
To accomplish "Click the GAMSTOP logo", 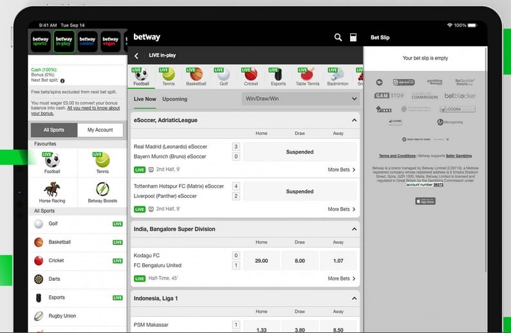I will (x=389, y=96).
